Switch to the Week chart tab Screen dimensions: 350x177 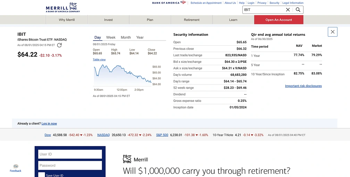[x=111, y=37]
